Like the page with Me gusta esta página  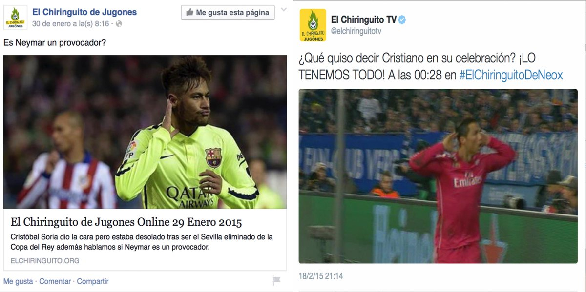[x=228, y=13]
